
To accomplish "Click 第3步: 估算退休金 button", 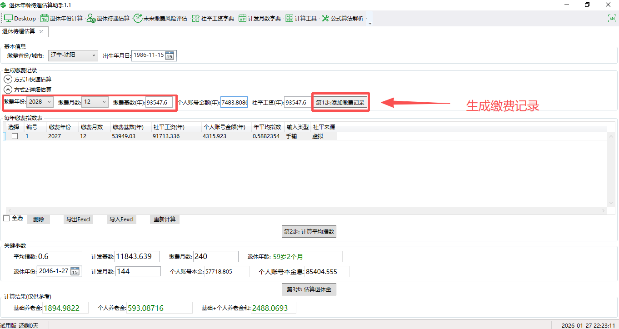I will 309,289.
